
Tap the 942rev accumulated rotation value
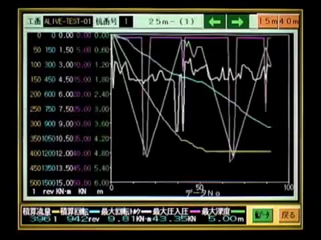point(83,219)
